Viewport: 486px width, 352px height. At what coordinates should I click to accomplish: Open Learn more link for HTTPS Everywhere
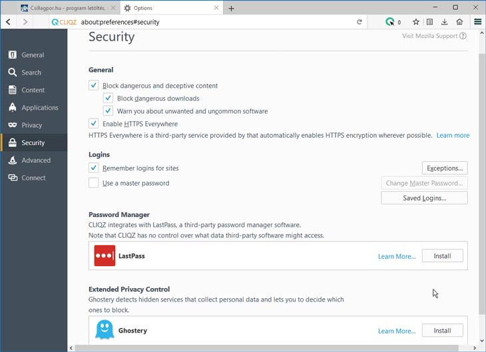tap(453, 135)
